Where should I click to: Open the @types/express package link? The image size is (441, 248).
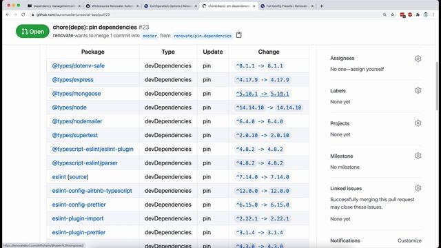72,80
